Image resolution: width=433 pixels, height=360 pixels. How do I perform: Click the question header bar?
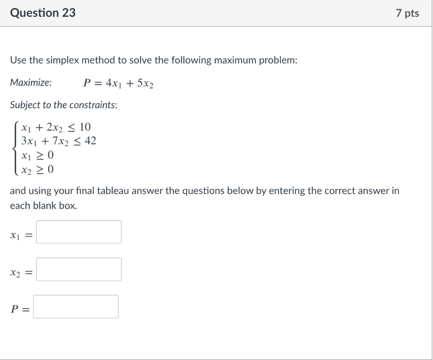click(x=216, y=13)
